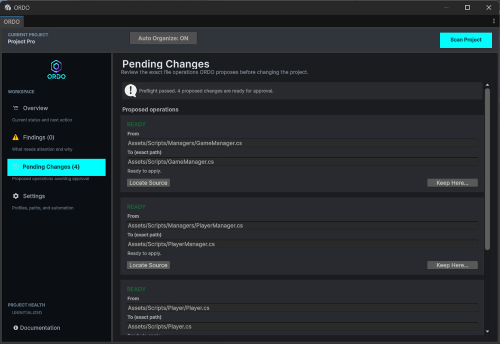Image resolution: width=500 pixels, height=344 pixels.
Task: Click the From field Assets/Scripts/Managers/GameManager.cs
Action: tap(302, 143)
